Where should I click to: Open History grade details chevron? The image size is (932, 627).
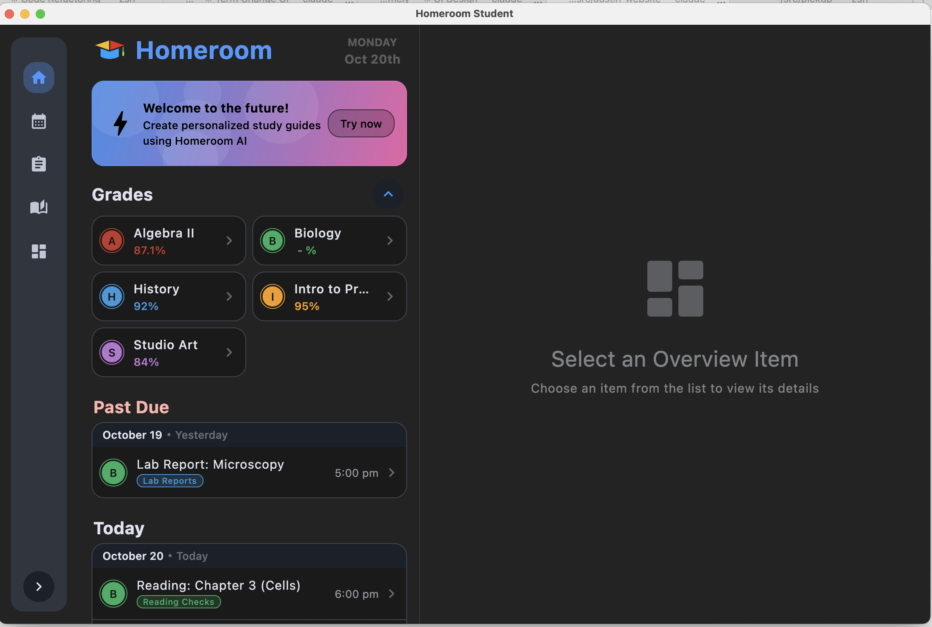[x=229, y=296]
